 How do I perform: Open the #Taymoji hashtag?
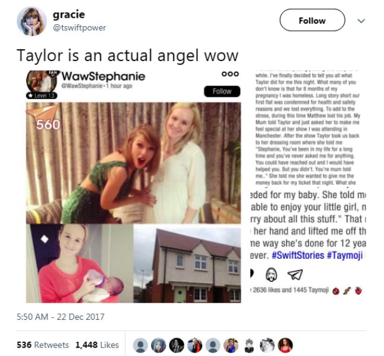pos(344,255)
